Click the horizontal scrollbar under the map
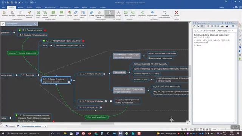The image size is (242, 136). [97, 124]
